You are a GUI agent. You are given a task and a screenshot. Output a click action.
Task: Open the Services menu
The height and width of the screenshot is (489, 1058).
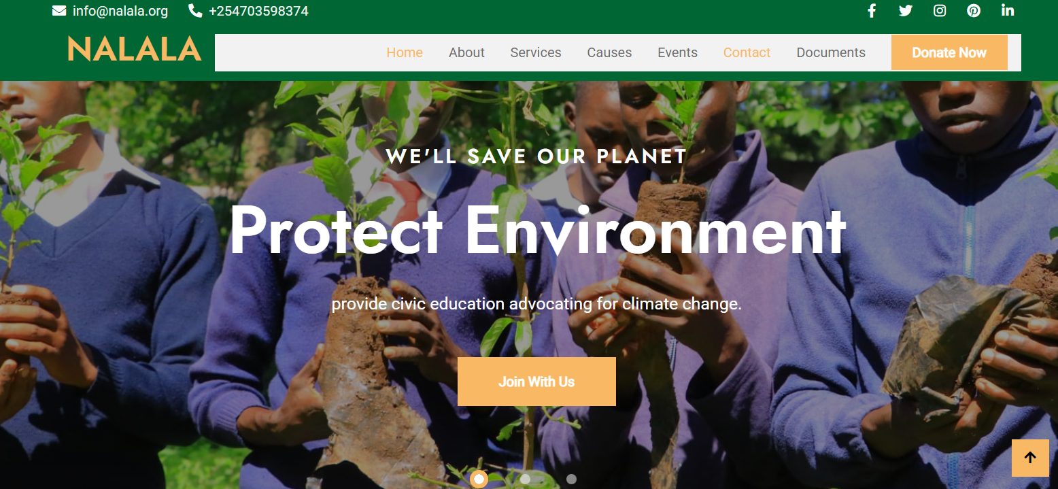(536, 52)
